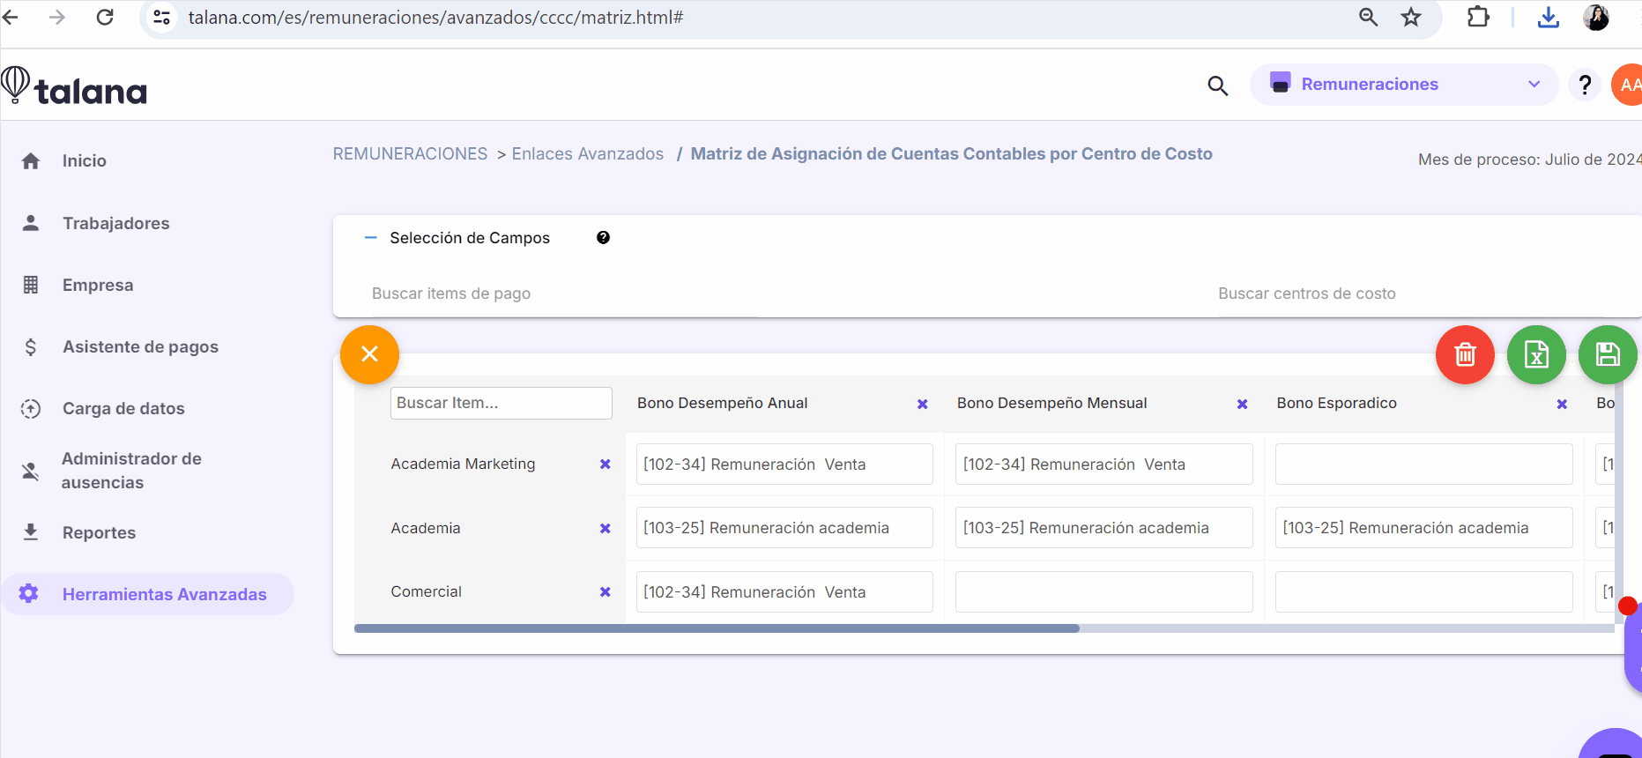Remove the Bono Desempeño Mensual column

pos(1242,404)
